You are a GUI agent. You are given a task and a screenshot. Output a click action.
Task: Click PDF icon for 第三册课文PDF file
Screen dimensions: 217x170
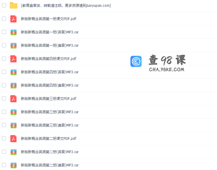click(14, 98)
